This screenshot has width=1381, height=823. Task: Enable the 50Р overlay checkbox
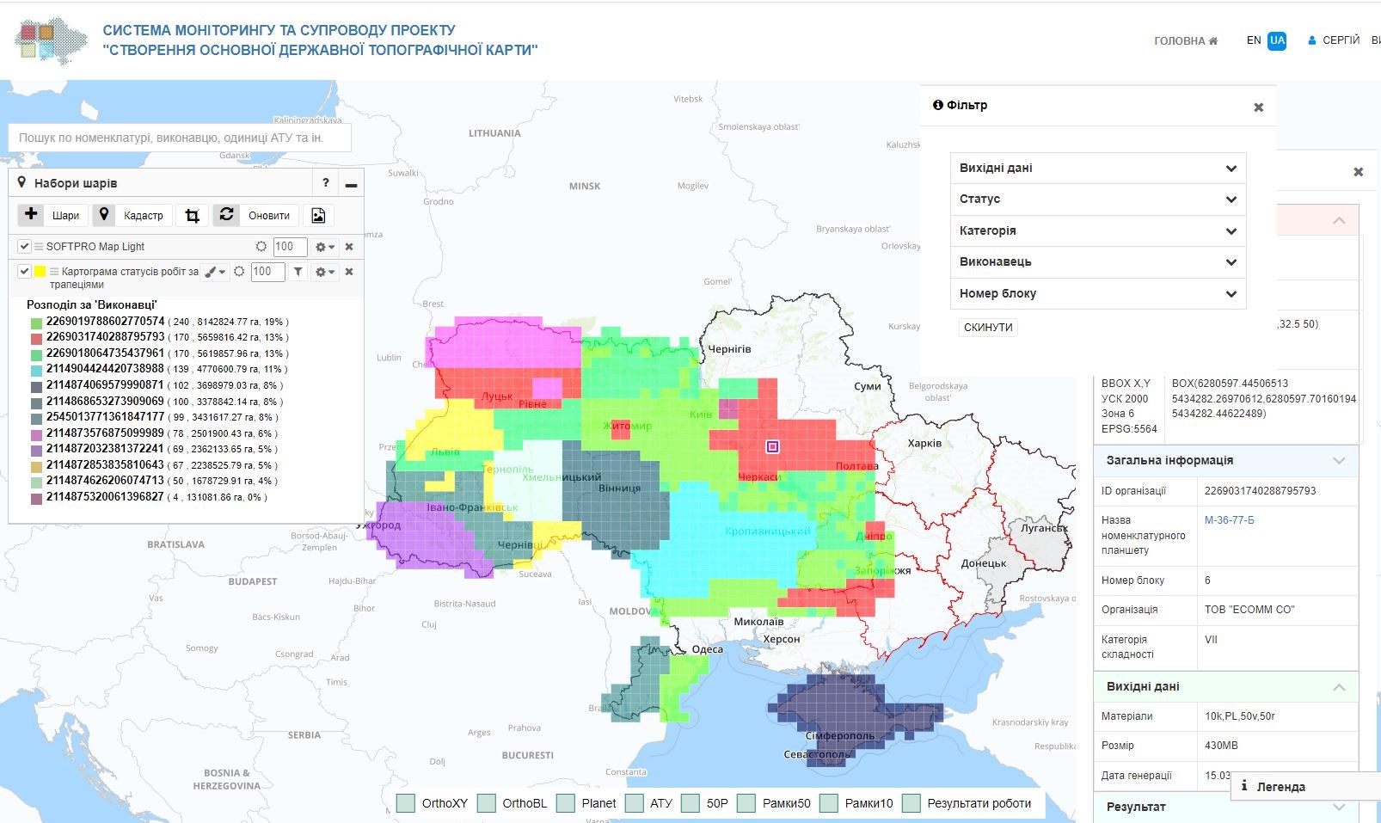click(x=690, y=803)
